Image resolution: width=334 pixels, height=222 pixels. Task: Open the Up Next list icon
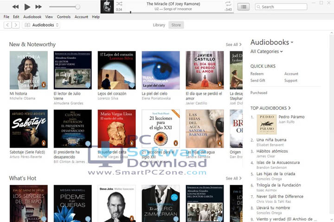244,7
